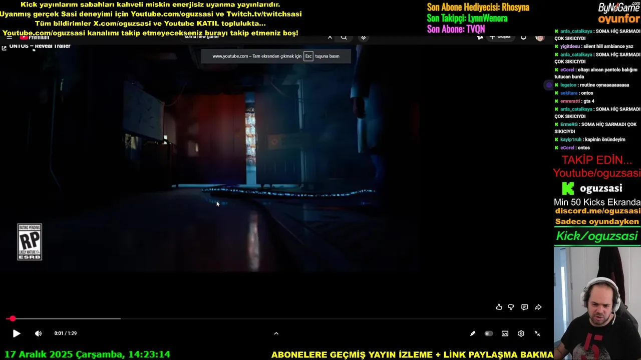
Task: Click 'Son Abone Hediyecisi: Rhosyna' text
Action: click(x=478, y=7)
